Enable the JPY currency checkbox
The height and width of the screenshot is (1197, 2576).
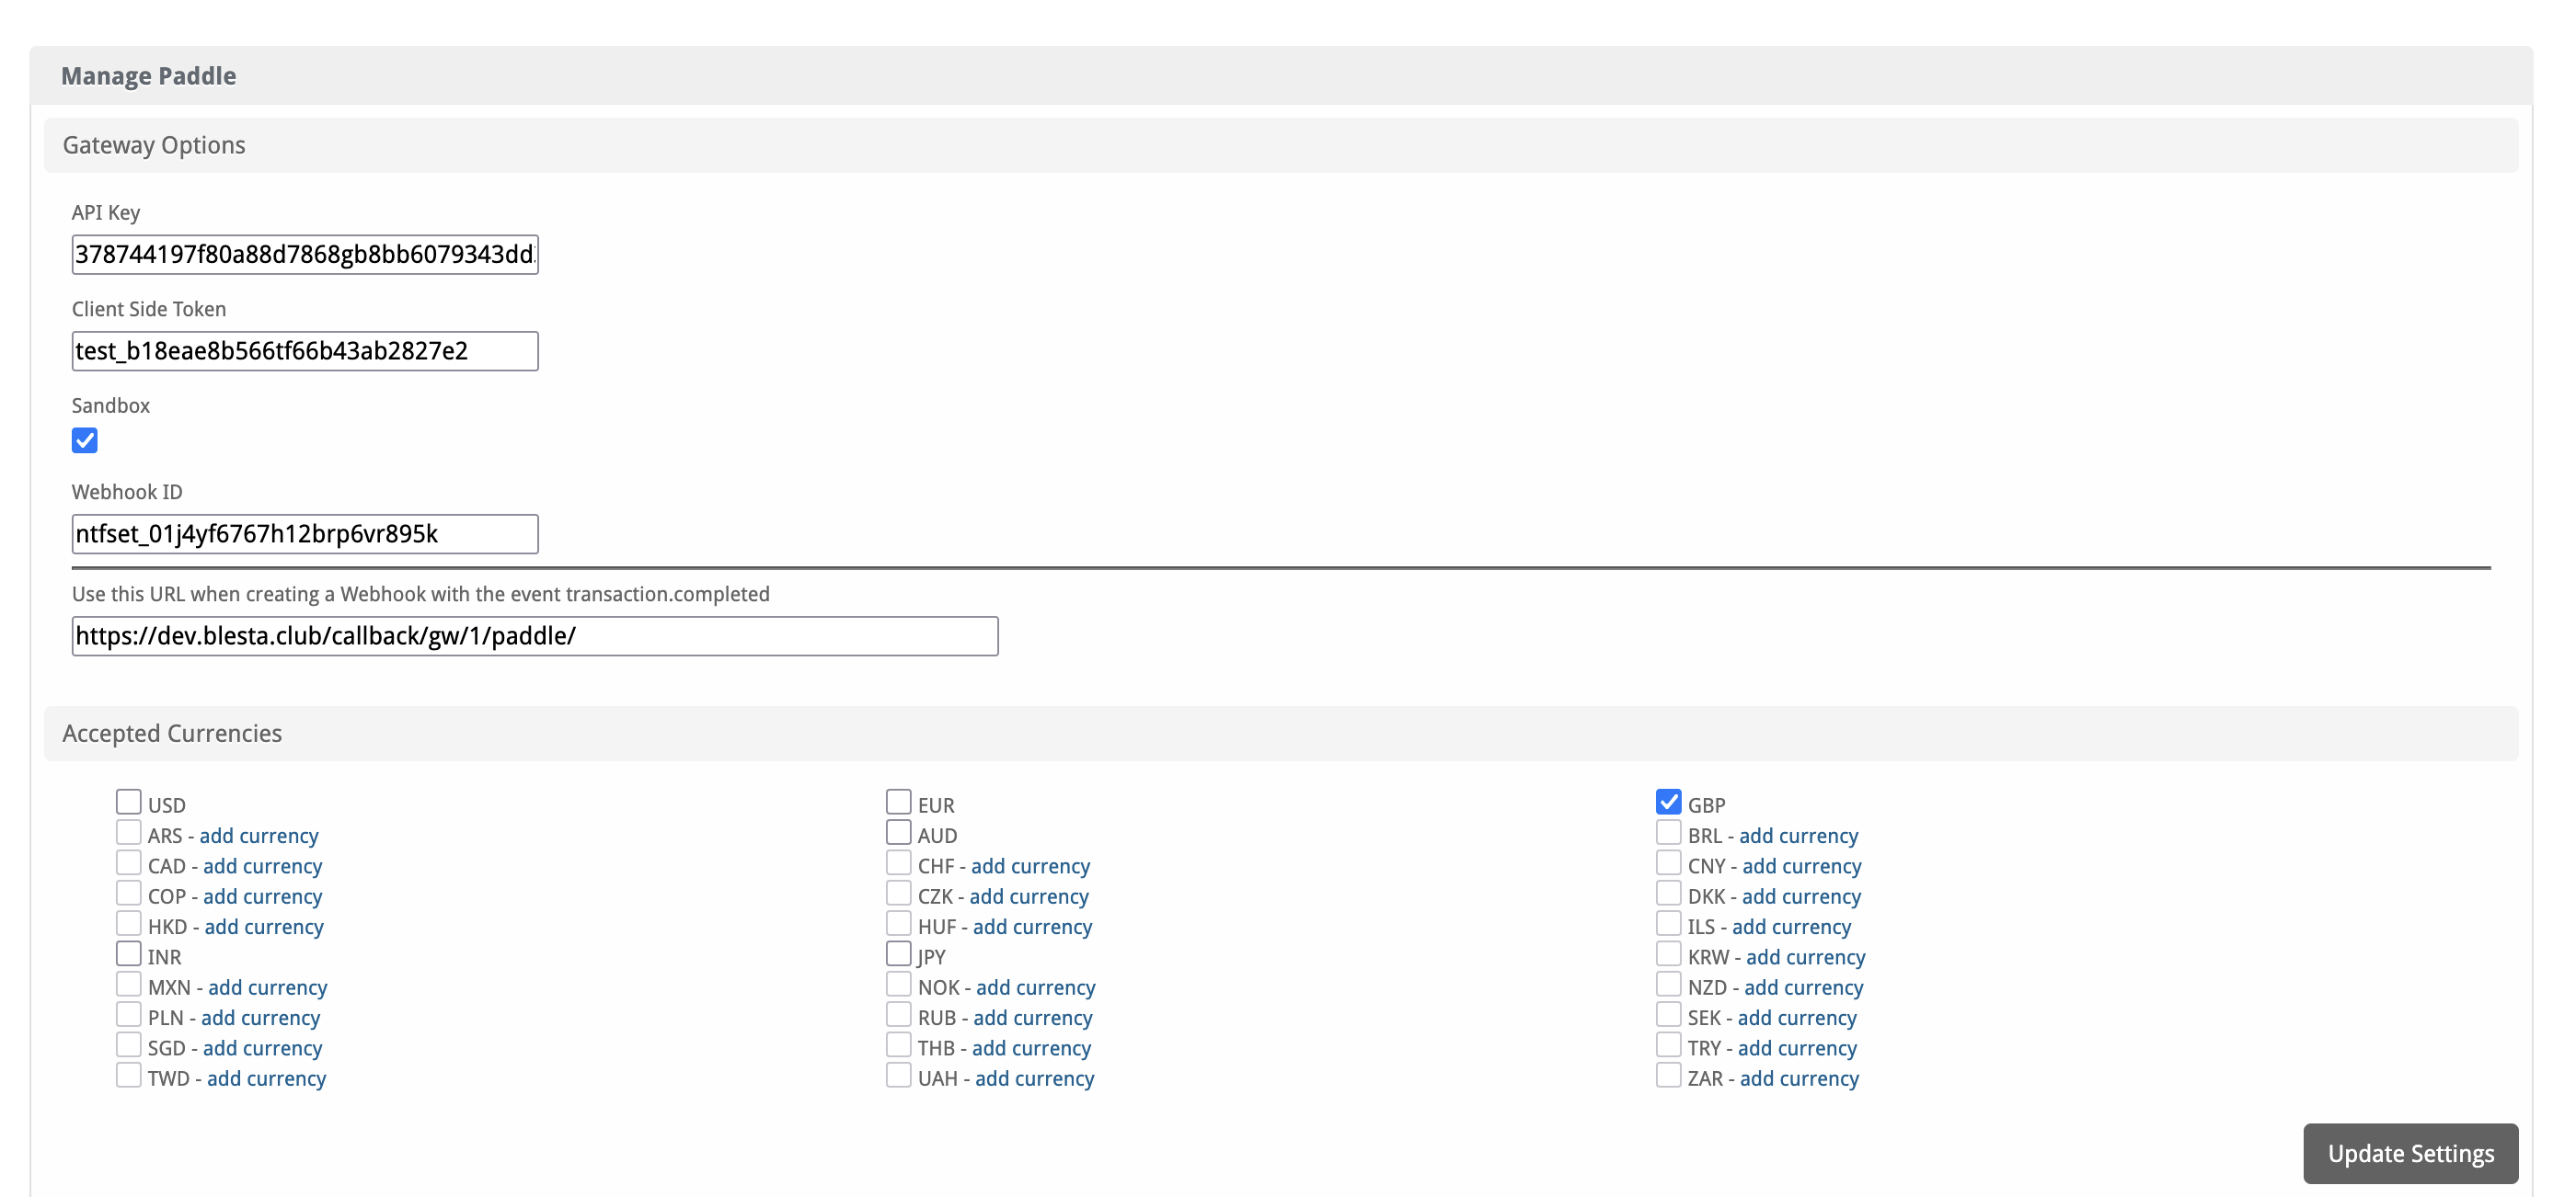pyautogui.click(x=898, y=953)
